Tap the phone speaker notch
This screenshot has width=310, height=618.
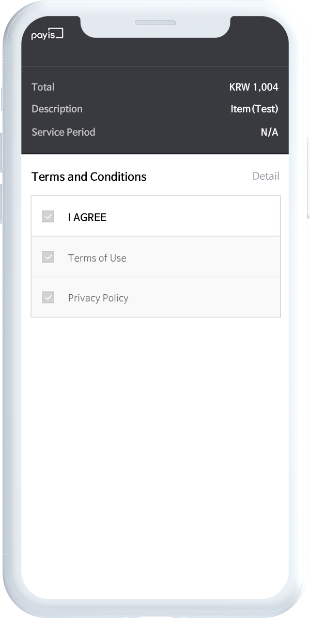[x=155, y=23]
